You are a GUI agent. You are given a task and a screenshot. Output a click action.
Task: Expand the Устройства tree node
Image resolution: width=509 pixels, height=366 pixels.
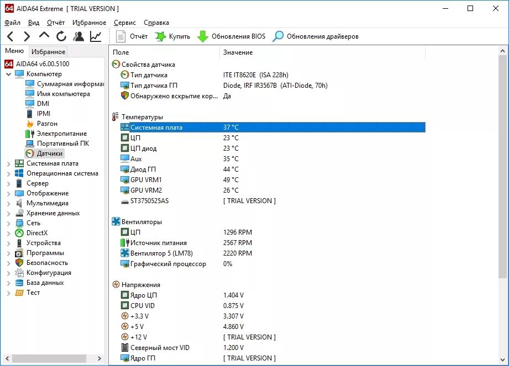pyautogui.click(x=9, y=243)
